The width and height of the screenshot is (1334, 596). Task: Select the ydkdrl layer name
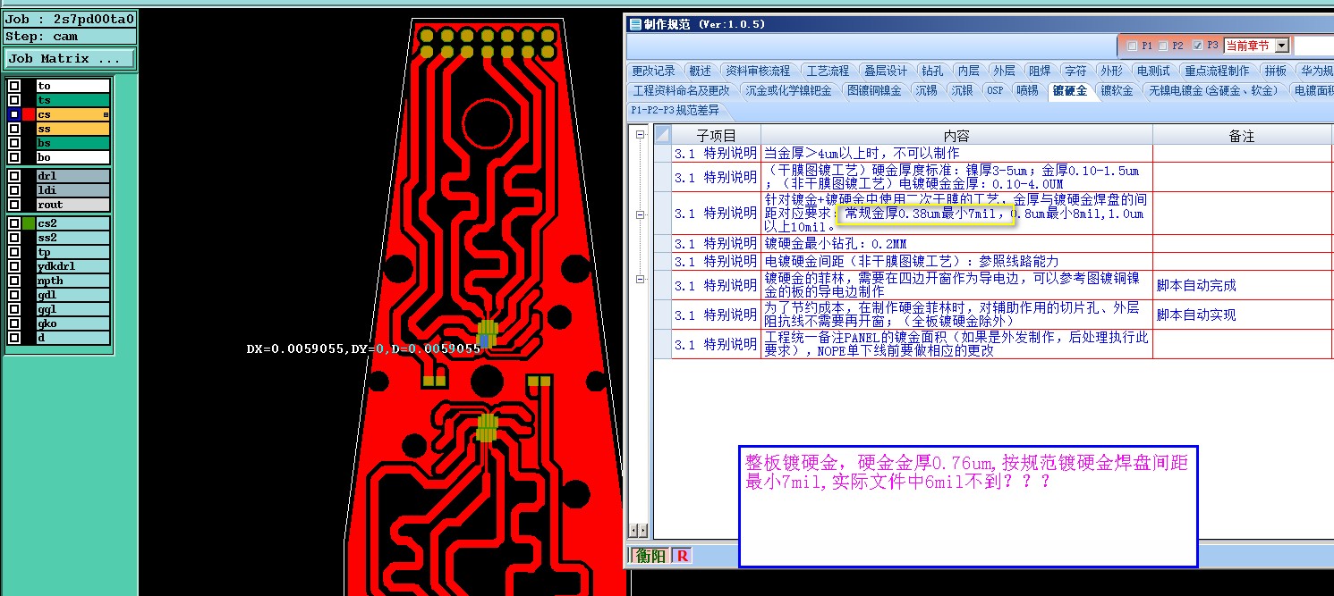[x=72, y=266]
